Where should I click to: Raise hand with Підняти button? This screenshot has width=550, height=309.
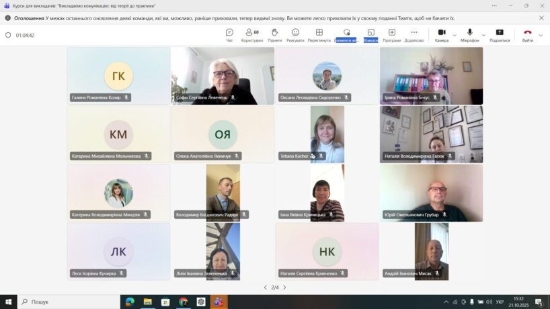[274, 34]
